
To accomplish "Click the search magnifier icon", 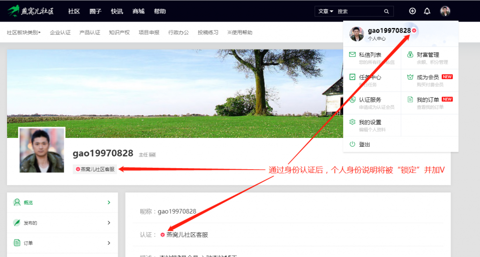I will 387,11.
